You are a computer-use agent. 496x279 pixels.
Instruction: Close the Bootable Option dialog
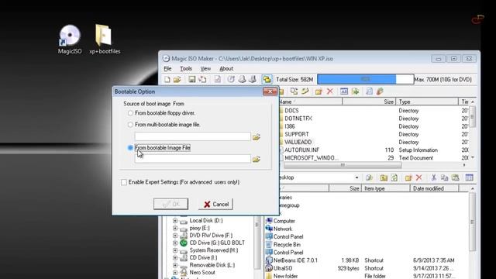coord(270,91)
